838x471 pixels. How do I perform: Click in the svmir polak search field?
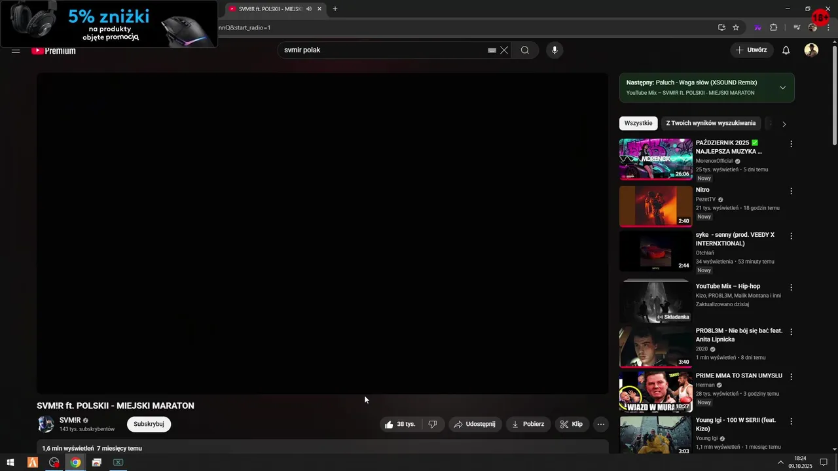point(383,50)
